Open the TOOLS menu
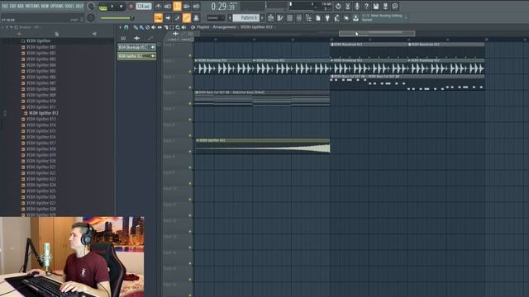The width and height of the screenshot is (529, 297). 69,6
